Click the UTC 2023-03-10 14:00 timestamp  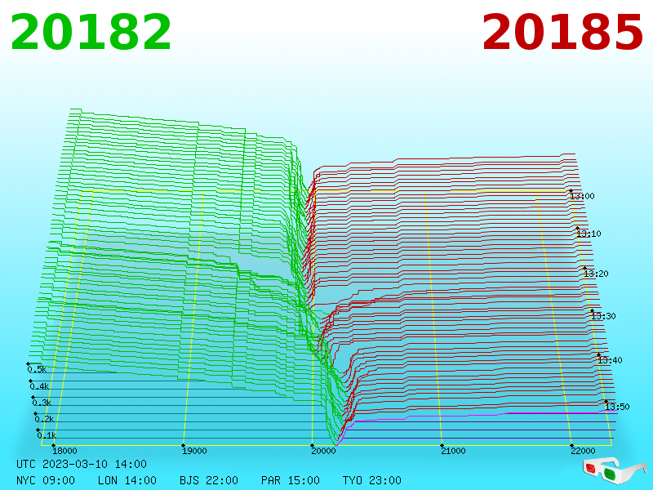(x=82, y=464)
